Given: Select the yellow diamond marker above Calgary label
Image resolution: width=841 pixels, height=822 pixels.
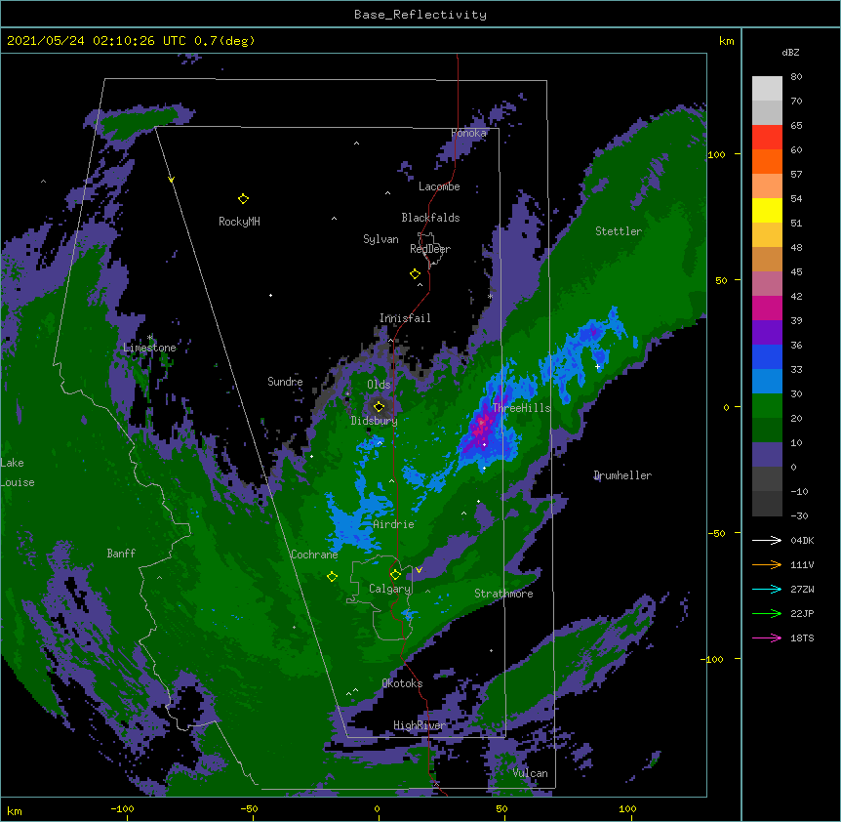Looking at the screenshot, I should [395, 575].
